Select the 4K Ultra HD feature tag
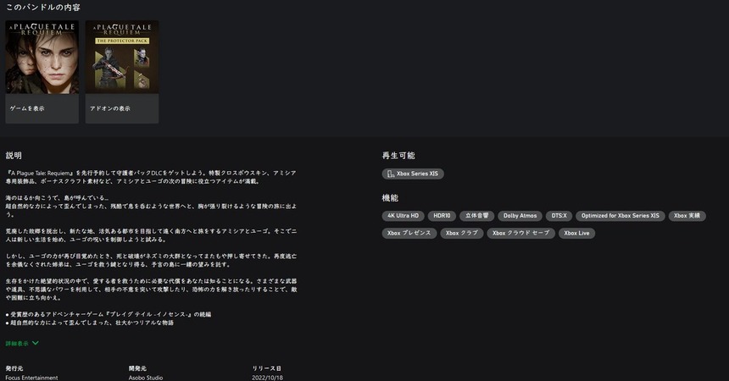The width and height of the screenshot is (729, 381). tap(403, 216)
